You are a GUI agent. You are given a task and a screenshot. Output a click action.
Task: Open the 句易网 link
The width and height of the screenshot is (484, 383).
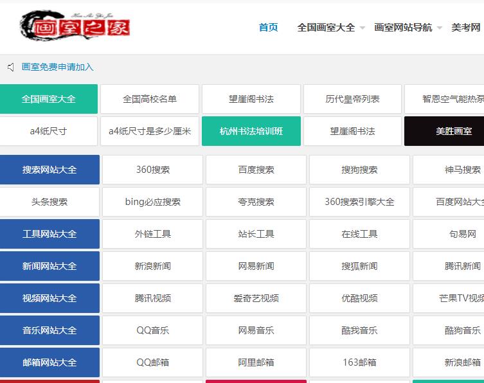(x=449, y=234)
